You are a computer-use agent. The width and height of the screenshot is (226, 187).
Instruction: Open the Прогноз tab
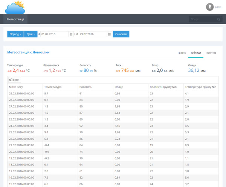click(x=211, y=53)
